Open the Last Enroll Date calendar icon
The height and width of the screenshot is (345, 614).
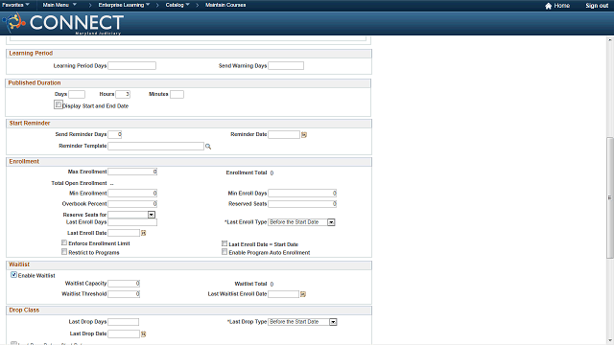point(143,233)
